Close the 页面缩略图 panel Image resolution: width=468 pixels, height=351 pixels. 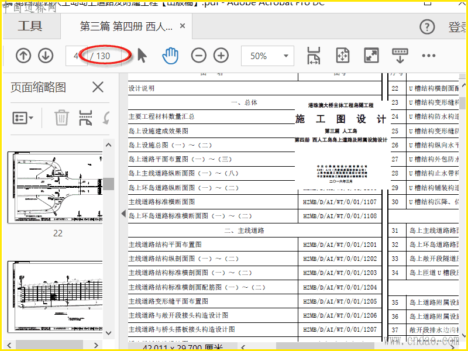pyautogui.click(x=98, y=87)
